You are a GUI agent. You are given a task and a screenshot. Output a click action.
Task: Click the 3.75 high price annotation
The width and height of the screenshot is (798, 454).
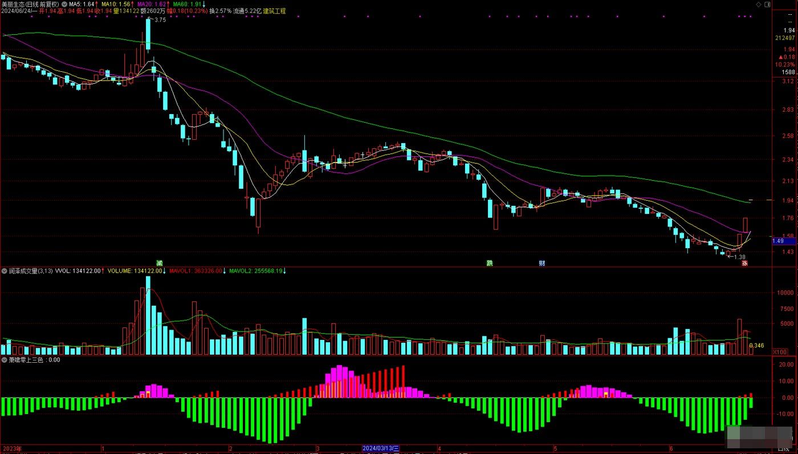coord(160,20)
